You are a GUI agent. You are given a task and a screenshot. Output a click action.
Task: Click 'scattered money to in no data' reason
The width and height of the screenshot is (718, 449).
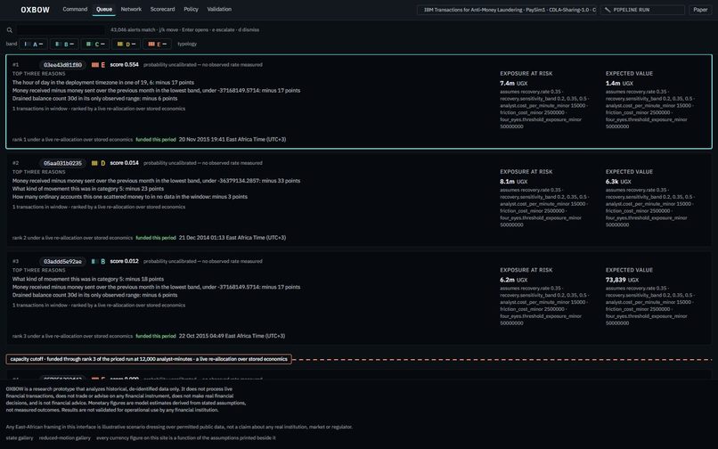click(129, 197)
